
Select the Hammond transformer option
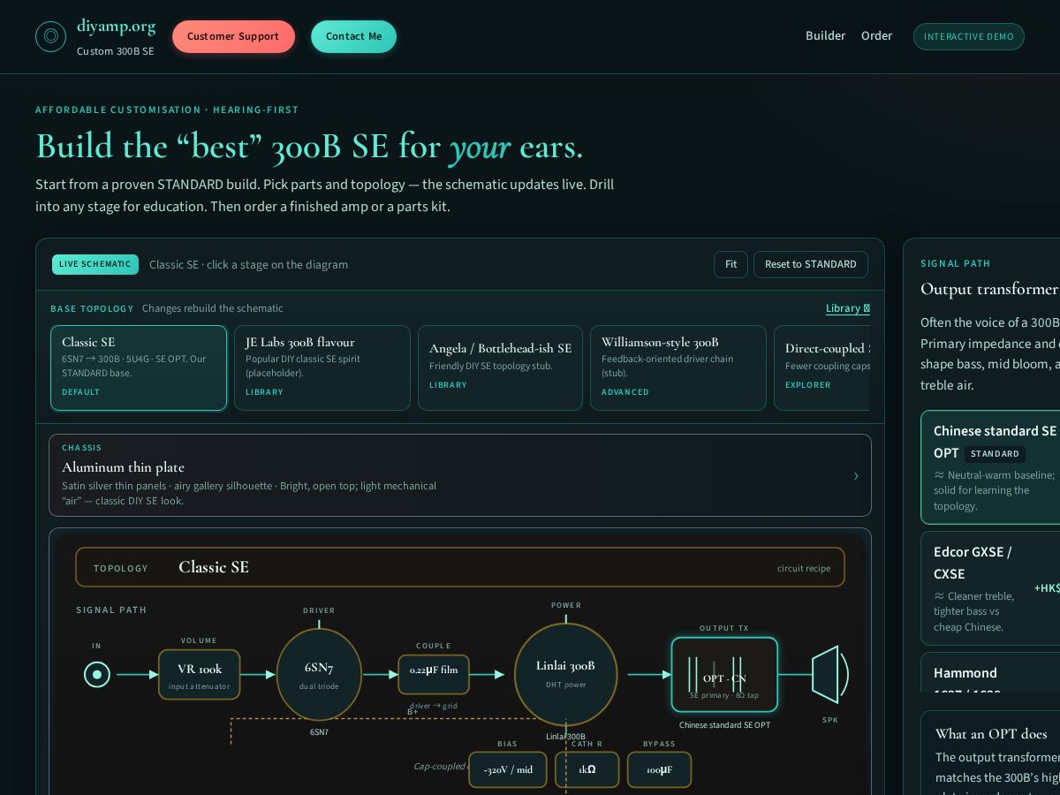tap(990, 672)
